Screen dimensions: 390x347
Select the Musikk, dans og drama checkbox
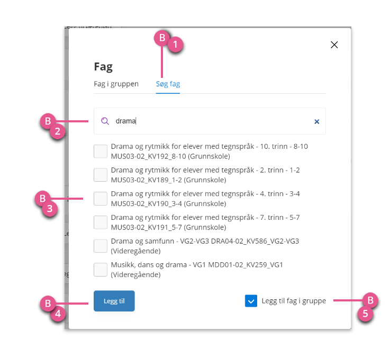coord(101,270)
